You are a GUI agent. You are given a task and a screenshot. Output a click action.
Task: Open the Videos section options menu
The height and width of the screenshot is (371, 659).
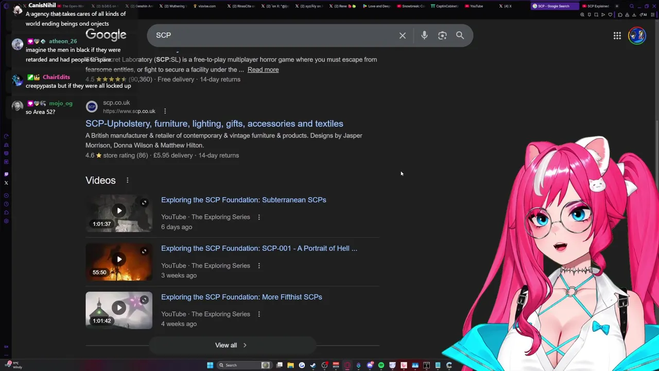[127, 180]
